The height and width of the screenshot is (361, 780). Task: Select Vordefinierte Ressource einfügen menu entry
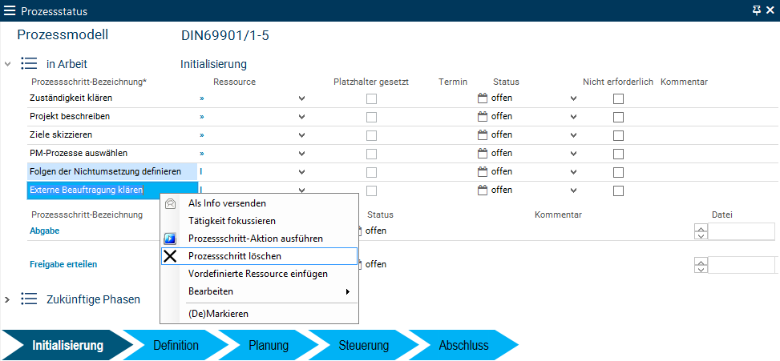pos(259,274)
